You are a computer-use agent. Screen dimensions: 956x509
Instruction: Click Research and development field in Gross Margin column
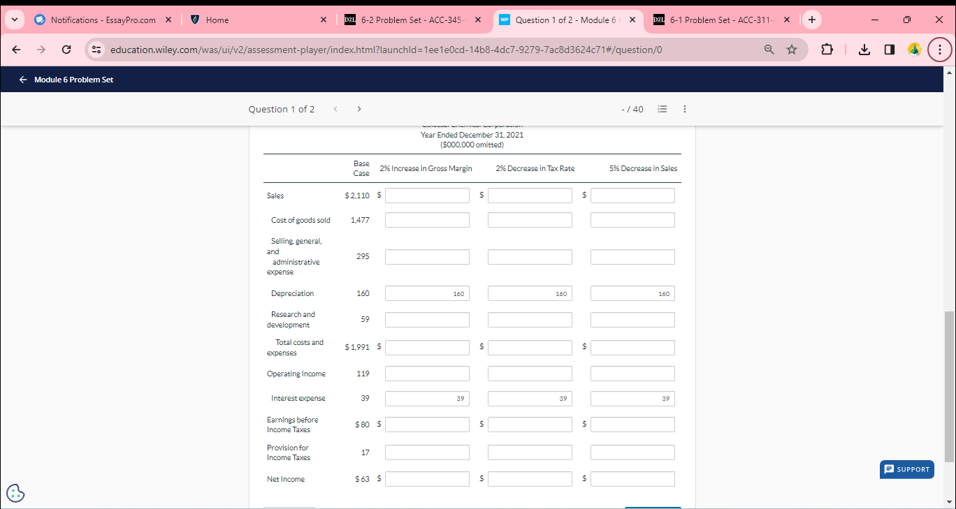[x=427, y=320]
